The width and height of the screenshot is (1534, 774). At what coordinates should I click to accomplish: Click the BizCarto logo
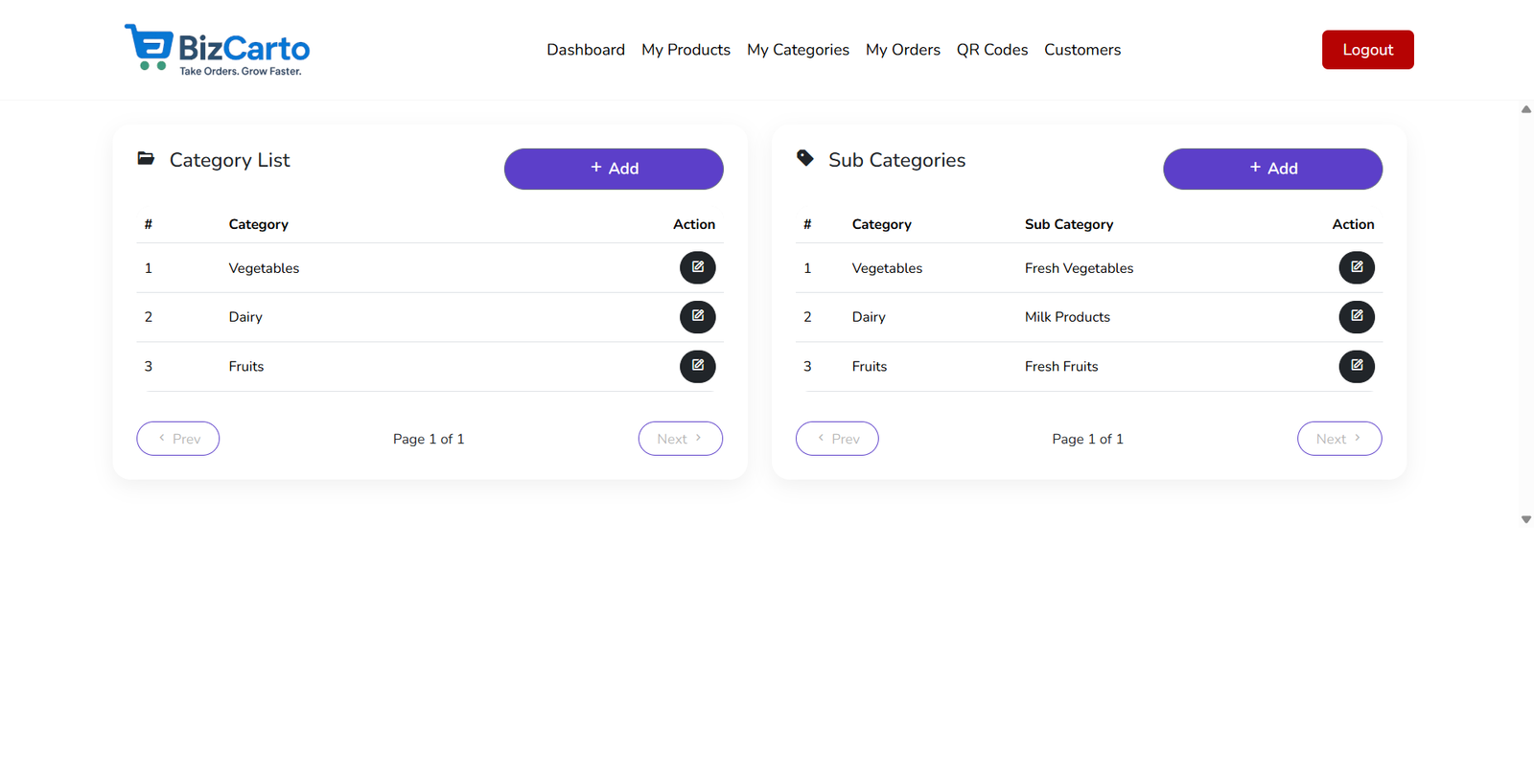click(x=217, y=49)
